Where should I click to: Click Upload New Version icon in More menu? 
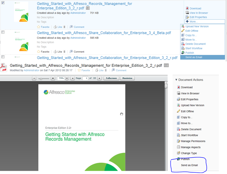click(x=183, y=26)
